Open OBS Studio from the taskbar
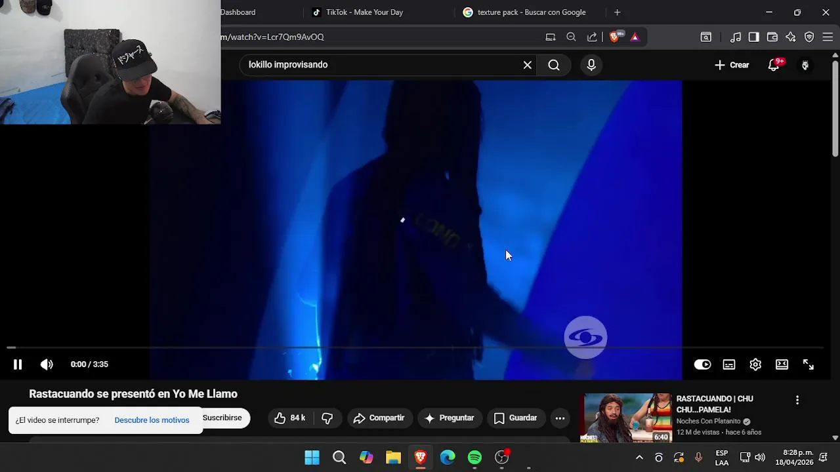 tap(502, 458)
